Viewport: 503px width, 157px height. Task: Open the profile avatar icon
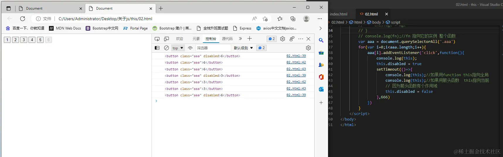click(306, 19)
